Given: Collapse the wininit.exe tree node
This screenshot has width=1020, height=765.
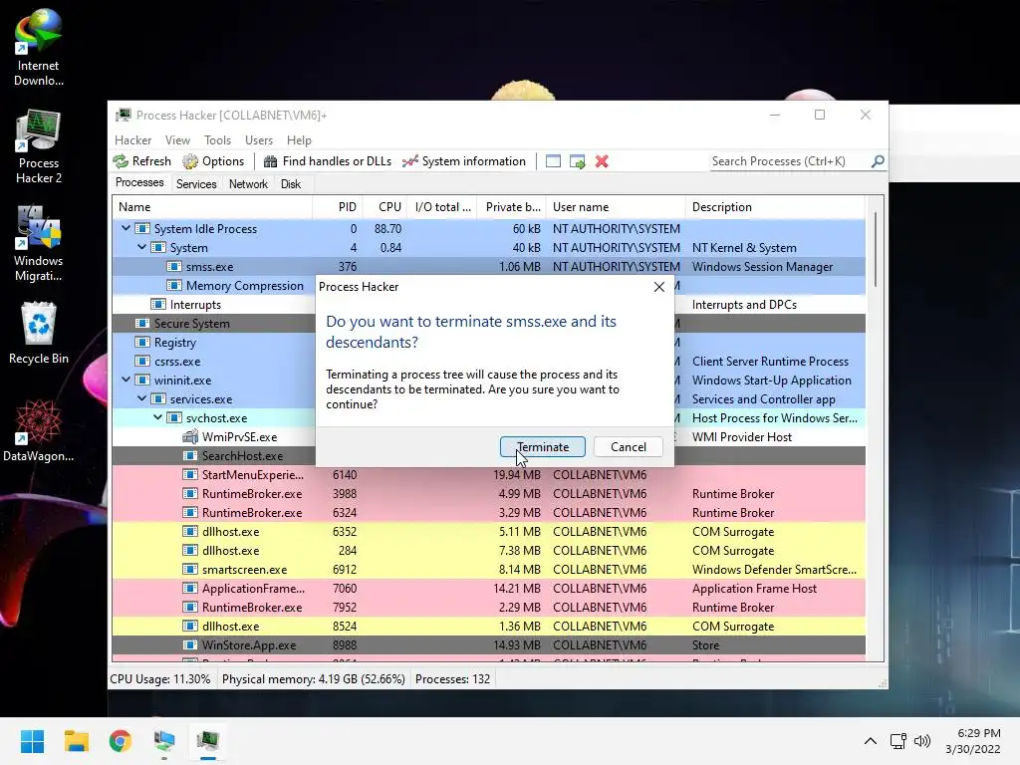Looking at the screenshot, I should click(127, 380).
